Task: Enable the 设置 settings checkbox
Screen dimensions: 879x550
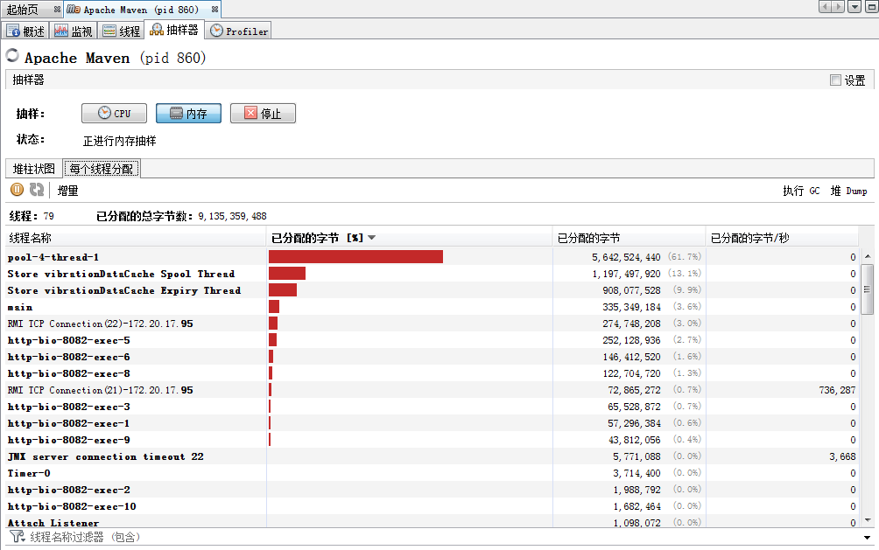Action: (x=836, y=80)
